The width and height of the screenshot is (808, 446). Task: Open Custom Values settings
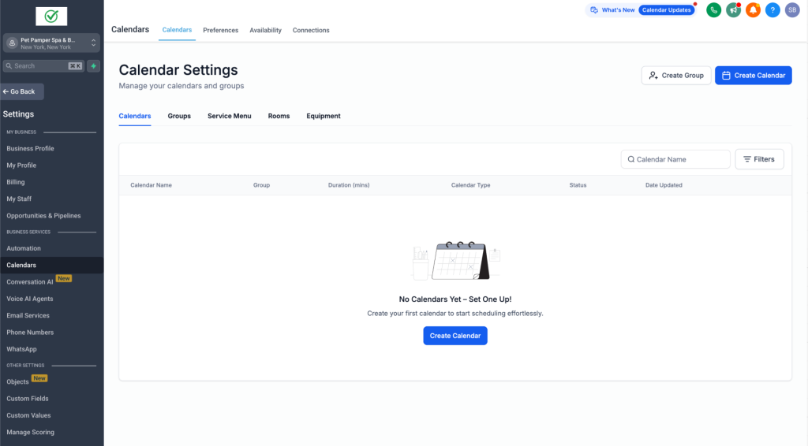coord(28,415)
